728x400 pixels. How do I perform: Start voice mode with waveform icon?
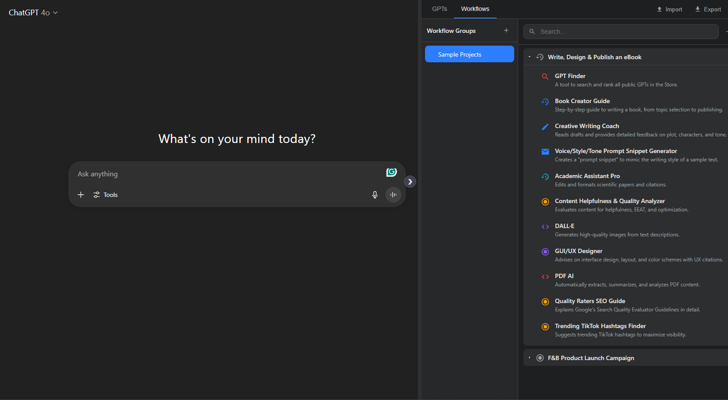[393, 195]
